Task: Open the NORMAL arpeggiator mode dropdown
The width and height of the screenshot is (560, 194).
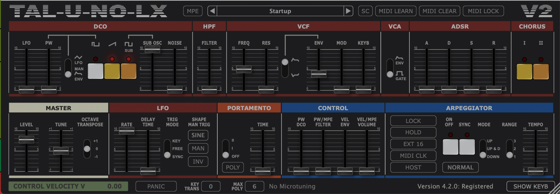Action: tap(460, 167)
